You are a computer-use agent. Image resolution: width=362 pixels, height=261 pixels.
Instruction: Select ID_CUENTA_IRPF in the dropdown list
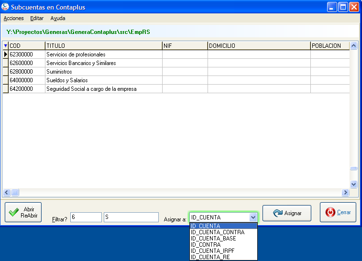click(223, 251)
